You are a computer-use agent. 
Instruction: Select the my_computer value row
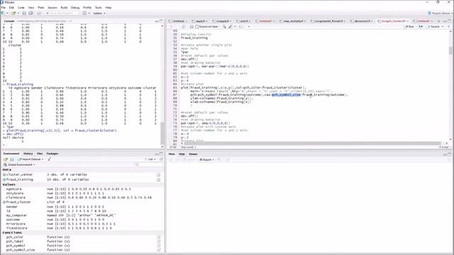tap(82, 215)
